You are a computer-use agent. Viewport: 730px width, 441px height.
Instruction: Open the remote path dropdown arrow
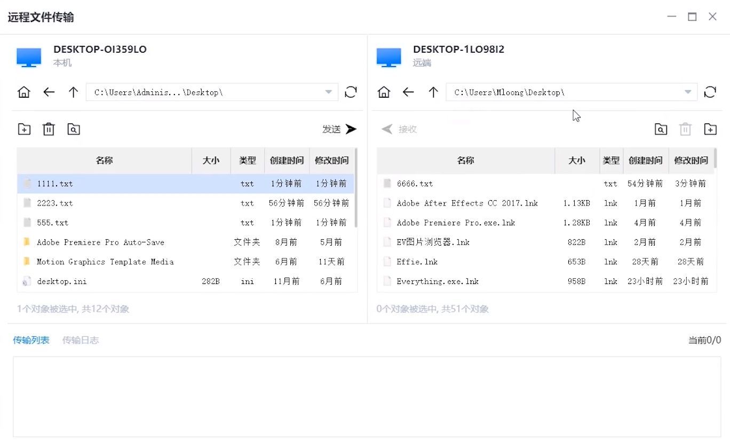click(688, 92)
